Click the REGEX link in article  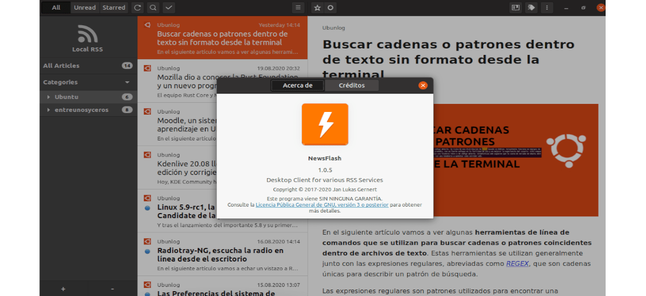[x=517, y=264]
